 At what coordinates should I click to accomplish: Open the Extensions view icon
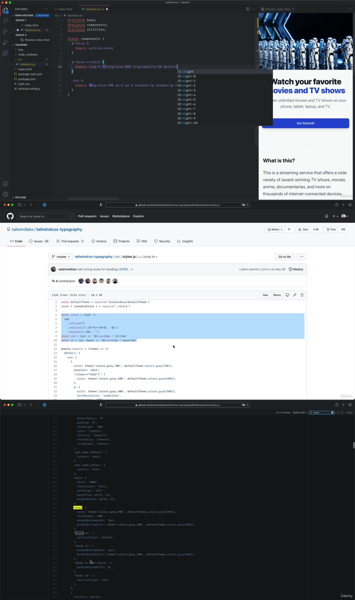[x=5, y=53]
